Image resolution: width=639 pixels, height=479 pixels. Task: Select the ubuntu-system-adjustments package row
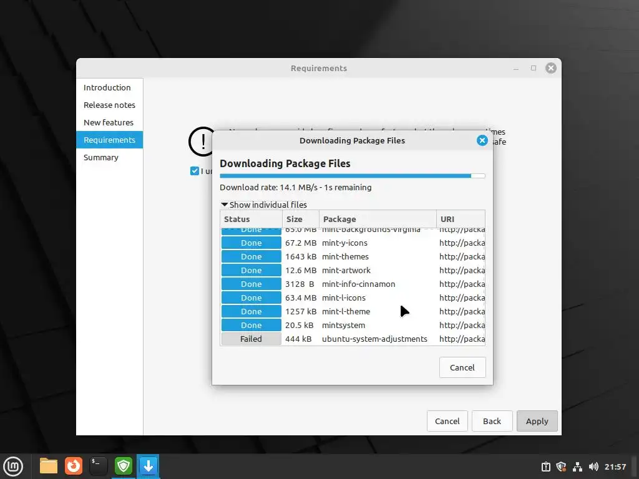tap(353, 339)
